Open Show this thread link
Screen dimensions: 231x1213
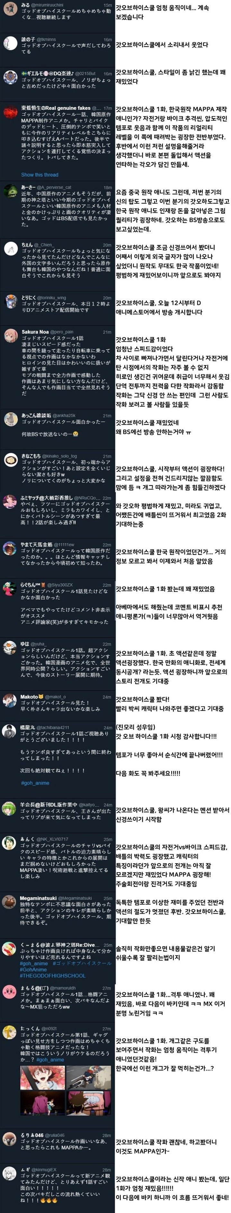pos(40,175)
